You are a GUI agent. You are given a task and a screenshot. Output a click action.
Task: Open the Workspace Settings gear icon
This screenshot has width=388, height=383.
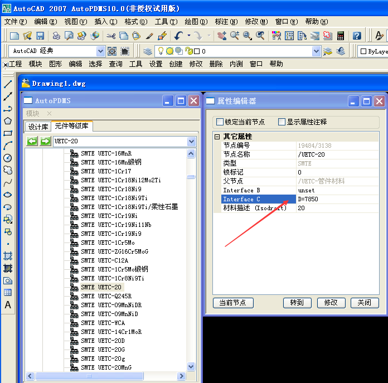click(x=112, y=51)
